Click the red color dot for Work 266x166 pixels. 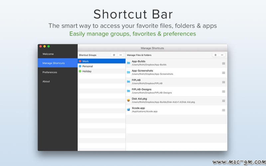click(x=80, y=61)
